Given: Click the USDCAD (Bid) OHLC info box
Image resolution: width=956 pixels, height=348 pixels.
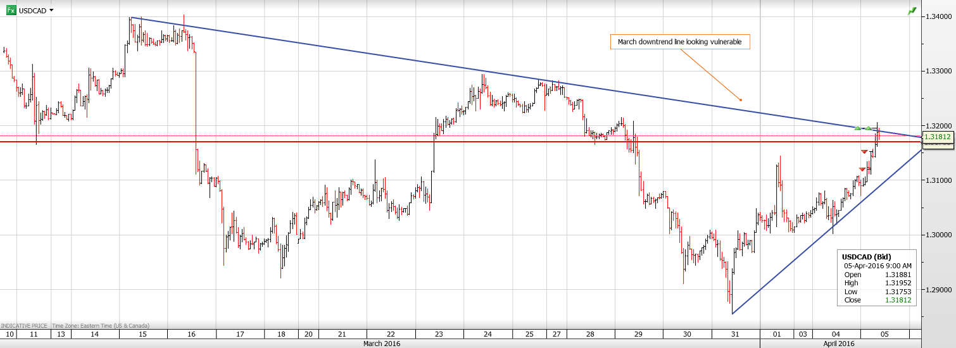Looking at the screenshot, I should (x=877, y=278).
